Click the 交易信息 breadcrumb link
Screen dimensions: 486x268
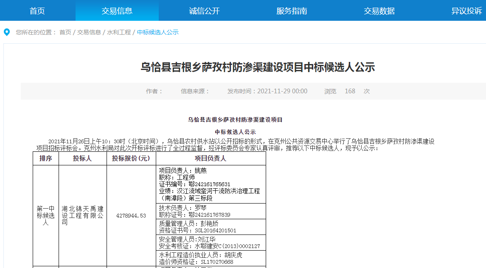pyautogui.click(x=89, y=32)
